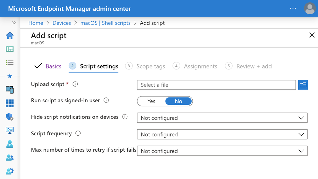Click the folder browse icon for upload
The image size is (318, 179).
(303, 85)
